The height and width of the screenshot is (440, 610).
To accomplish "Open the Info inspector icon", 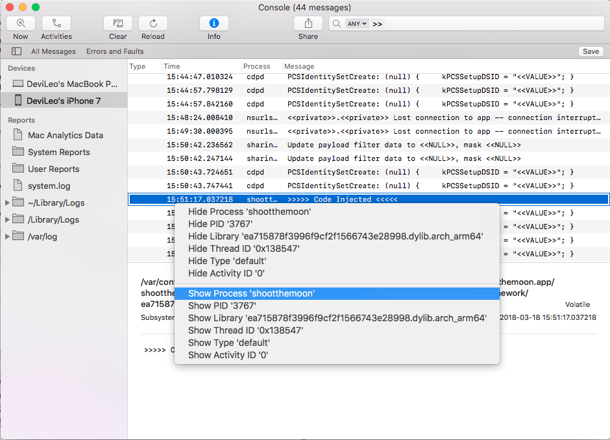I will (x=214, y=23).
